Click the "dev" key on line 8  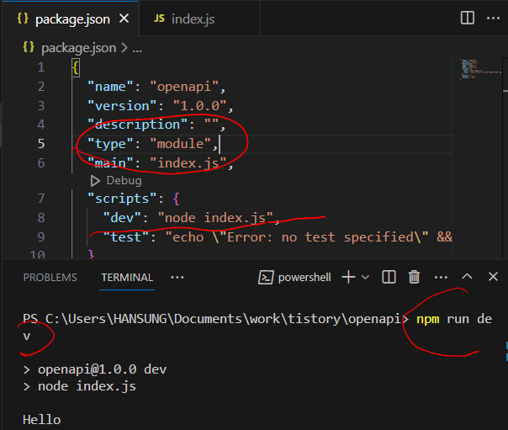[x=122, y=218]
